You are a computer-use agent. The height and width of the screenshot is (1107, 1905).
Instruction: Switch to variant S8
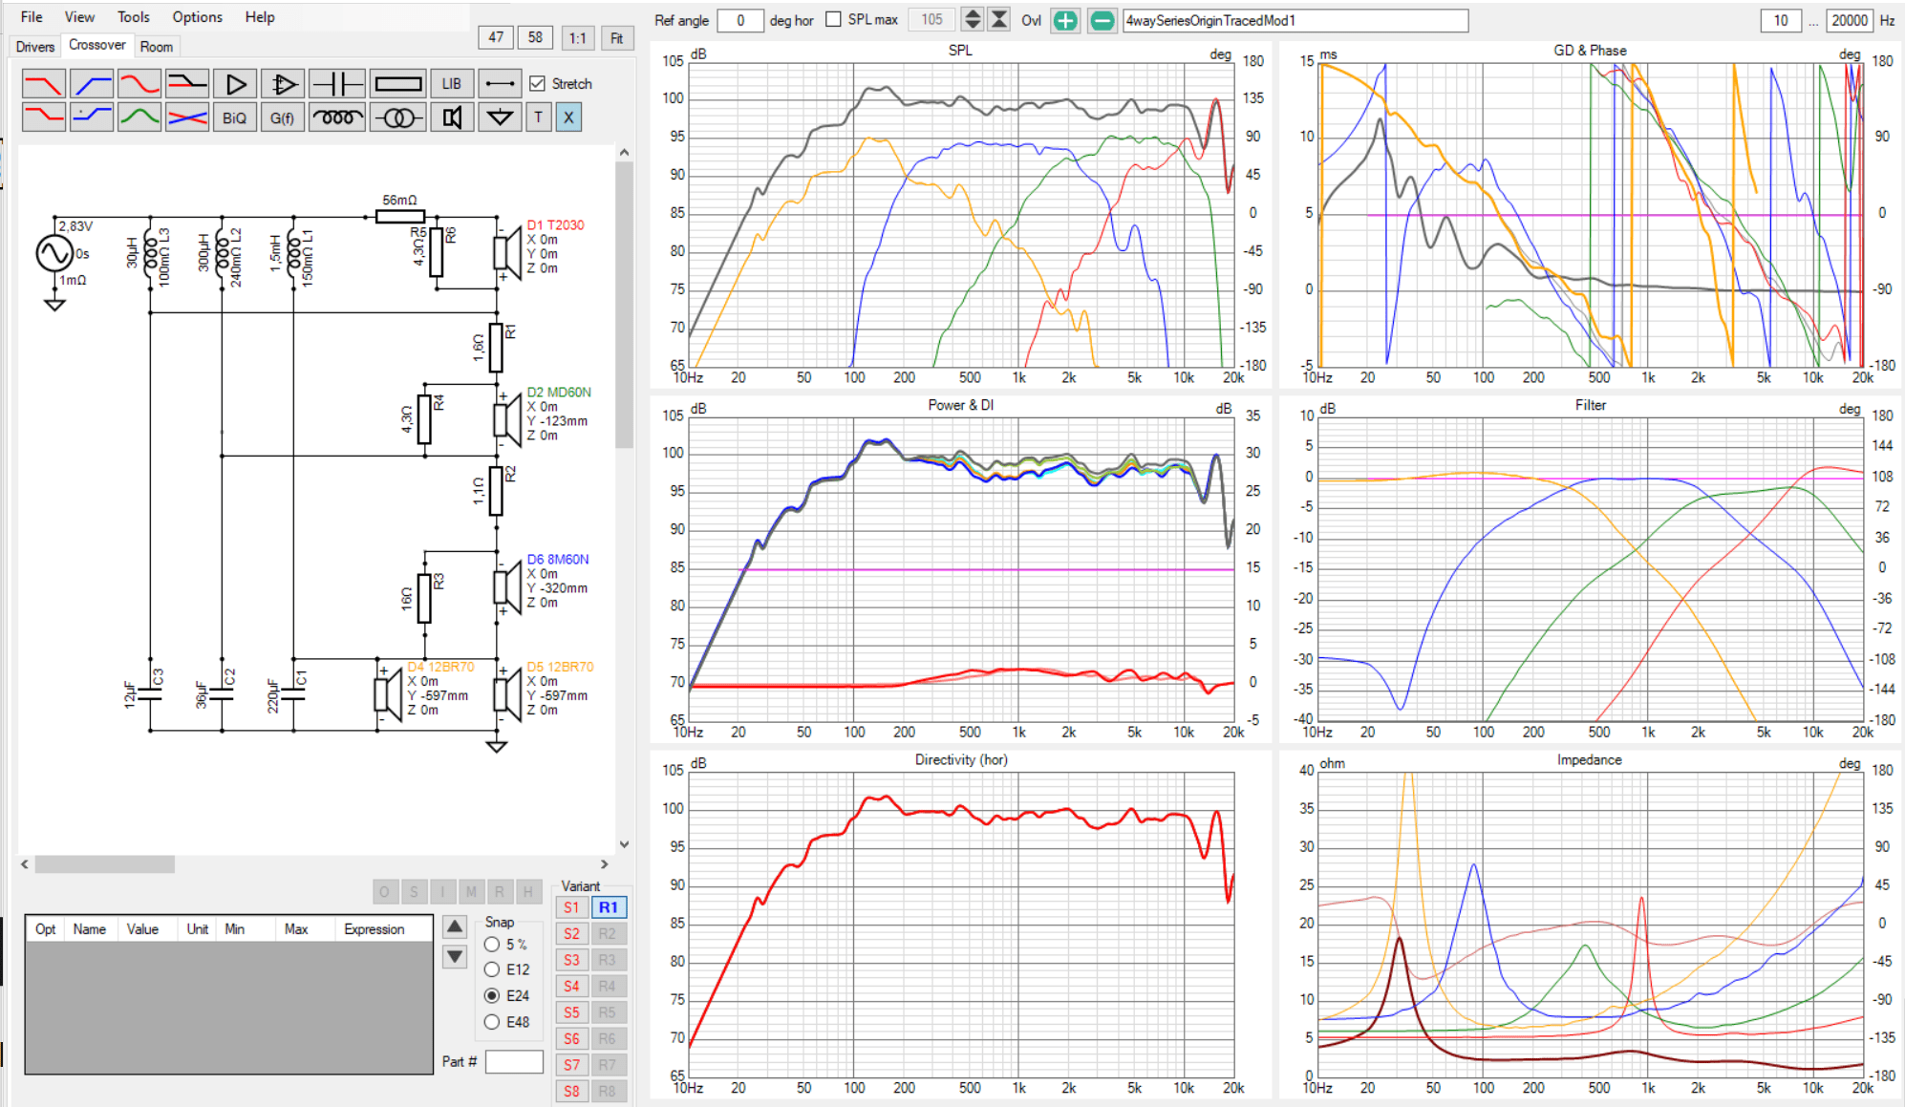pyautogui.click(x=571, y=1091)
